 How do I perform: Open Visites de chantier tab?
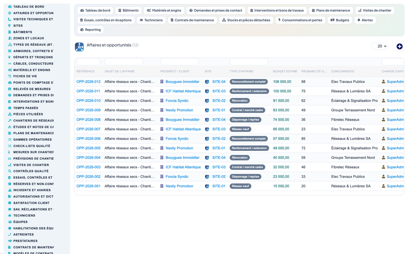click(x=375, y=11)
